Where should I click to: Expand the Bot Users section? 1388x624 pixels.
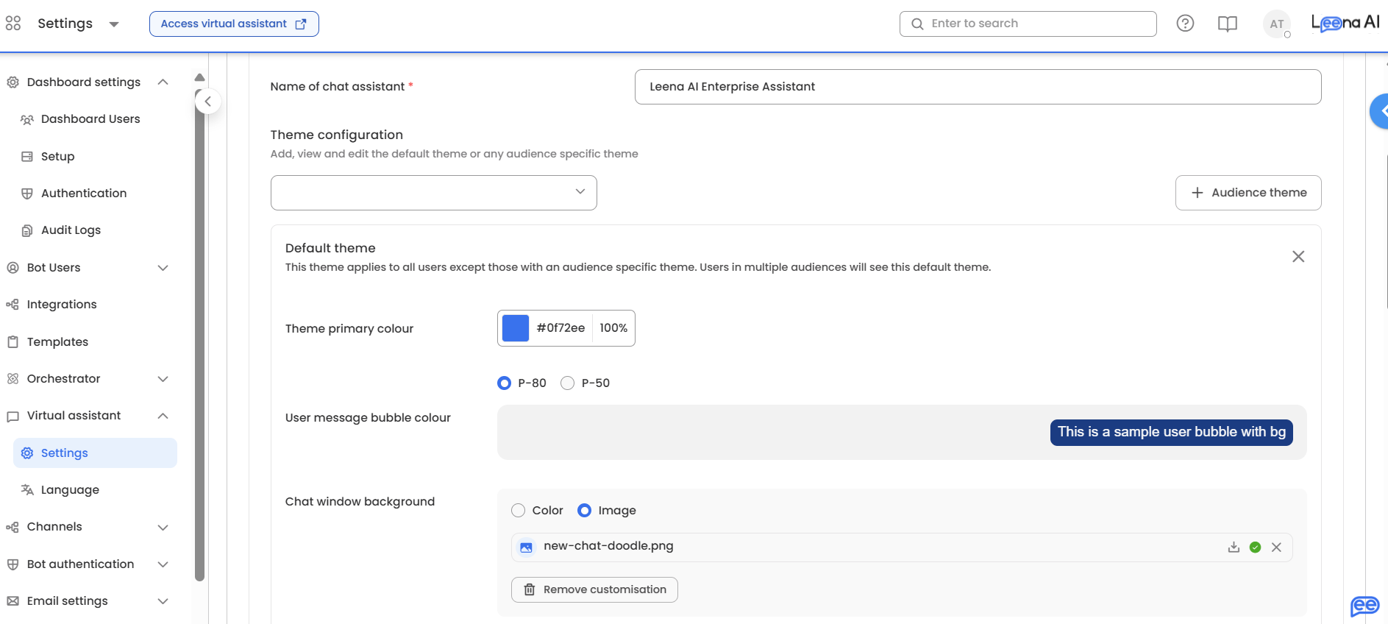[163, 268]
